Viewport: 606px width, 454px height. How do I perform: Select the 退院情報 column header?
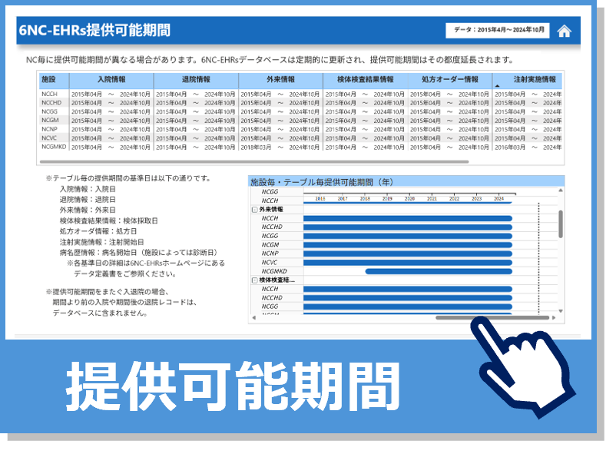(x=196, y=80)
